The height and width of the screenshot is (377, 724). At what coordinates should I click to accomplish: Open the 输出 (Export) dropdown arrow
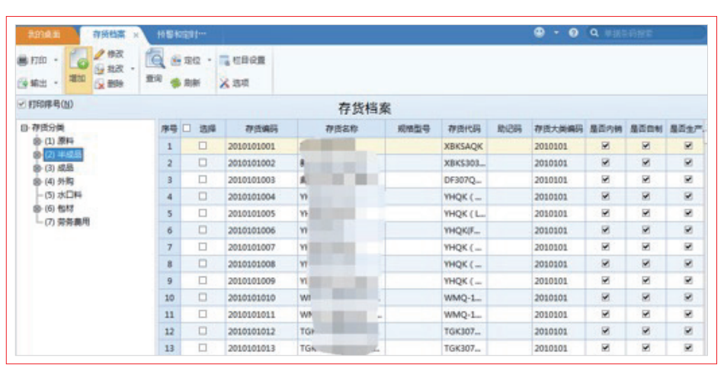[55, 82]
